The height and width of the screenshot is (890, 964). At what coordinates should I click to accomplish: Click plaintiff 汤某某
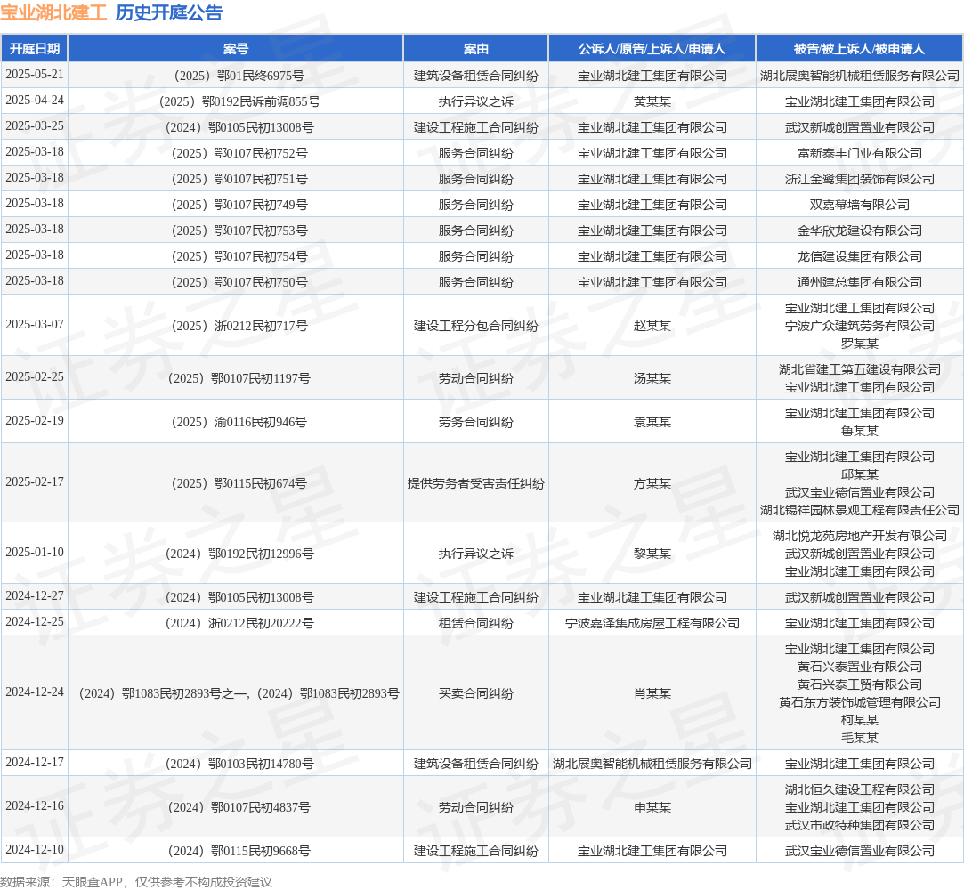pos(652,378)
